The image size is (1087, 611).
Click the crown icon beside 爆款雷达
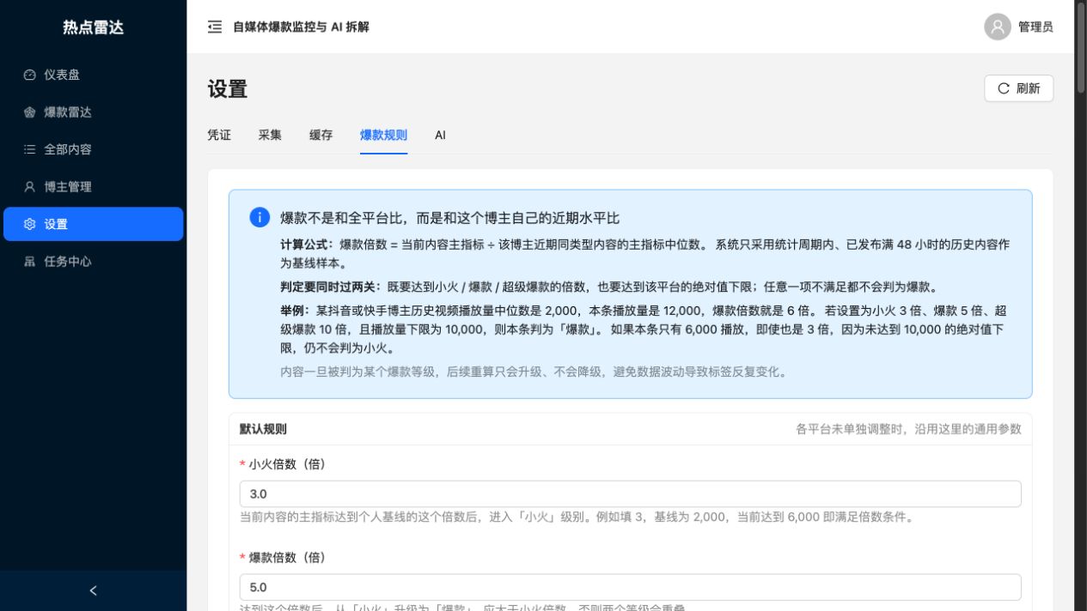[30, 112]
